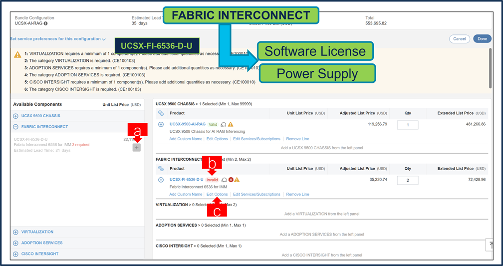Click the warning messages panel scrollbar
The width and height of the screenshot is (503, 266).
(x=490, y=68)
